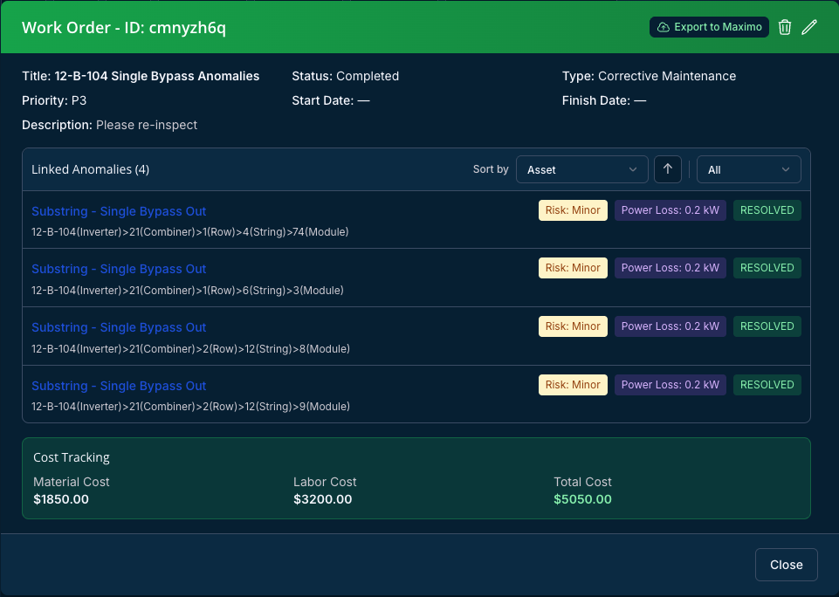Click the path ending in 12(String)>9(Module)
Image resolution: width=839 pixels, height=597 pixels.
click(190, 407)
